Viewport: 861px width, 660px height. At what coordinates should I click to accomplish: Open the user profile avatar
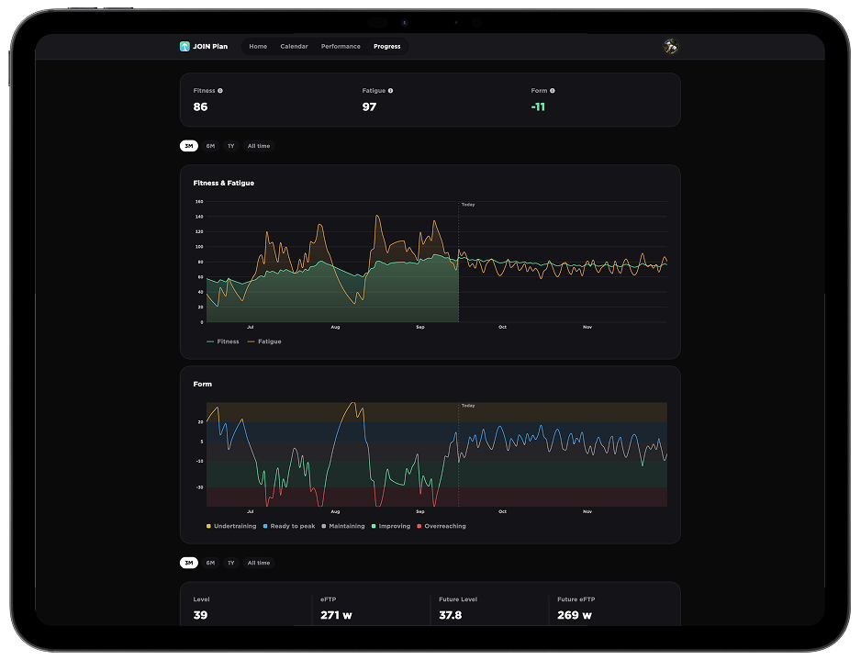pyautogui.click(x=670, y=47)
